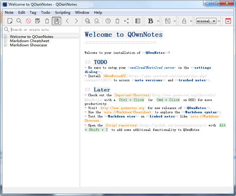The height and width of the screenshot is (196, 236).
Task: Open the Help menu
Action: (98, 12)
